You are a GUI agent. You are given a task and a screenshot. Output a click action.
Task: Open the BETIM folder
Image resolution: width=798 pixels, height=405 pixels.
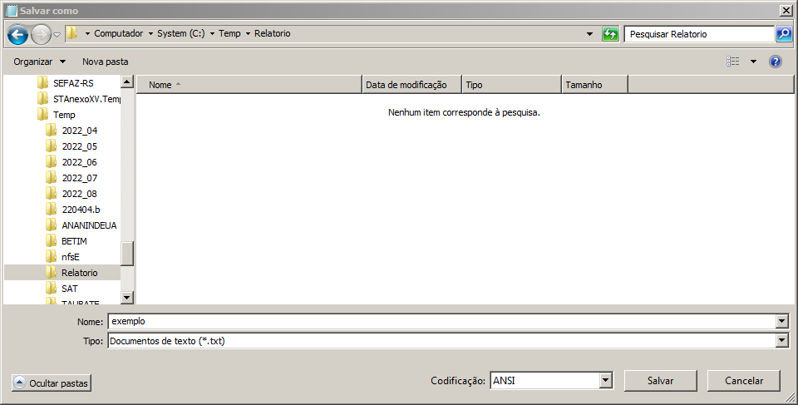(x=74, y=241)
